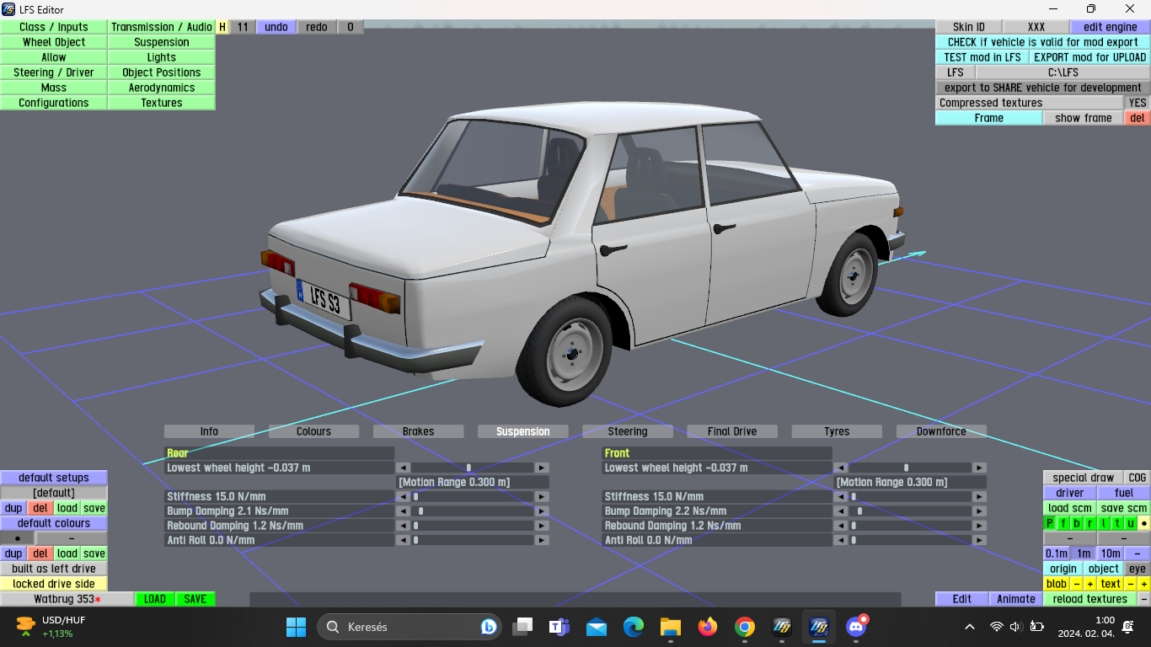Image resolution: width=1151 pixels, height=647 pixels.
Task: Click the blob plus button
Action: (x=1090, y=584)
